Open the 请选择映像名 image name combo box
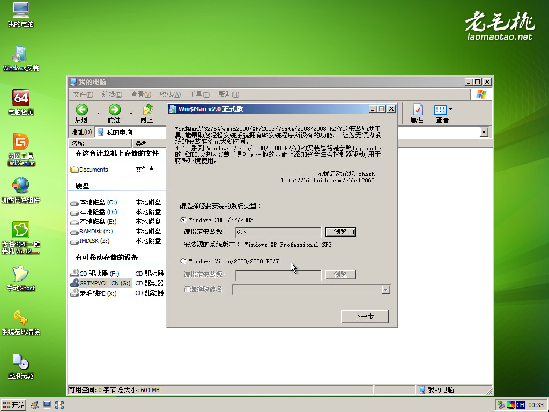 [x=311, y=289]
